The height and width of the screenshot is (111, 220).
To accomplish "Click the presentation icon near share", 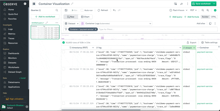I will pos(175,4).
